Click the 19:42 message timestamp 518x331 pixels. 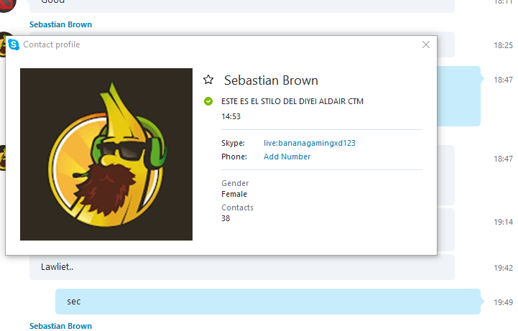503,268
